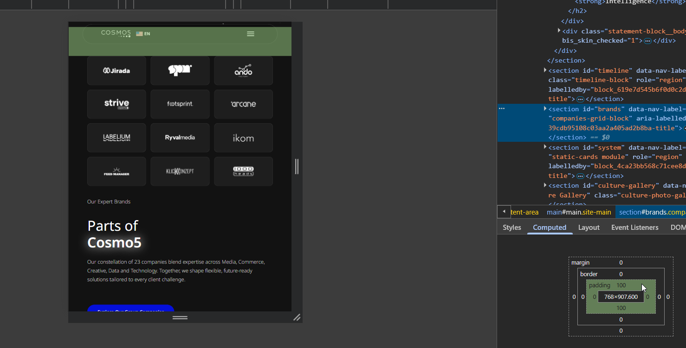
Task: Click the padding label in the box model
Action: pos(600,285)
